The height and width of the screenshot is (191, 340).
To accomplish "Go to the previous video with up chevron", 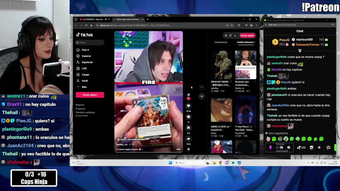I will click(x=202, y=87).
